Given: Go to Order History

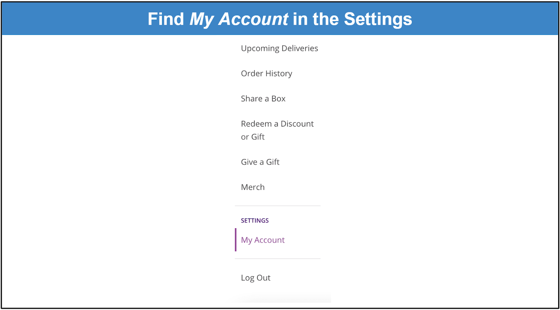Looking at the screenshot, I should tap(266, 73).
